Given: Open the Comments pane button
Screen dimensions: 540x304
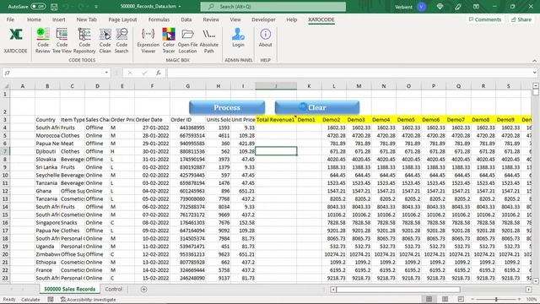Looking at the screenshot, I should (x=485, y=19).
